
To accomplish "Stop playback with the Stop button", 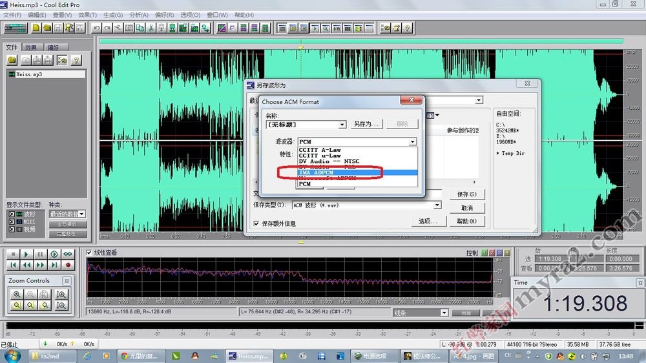I will [13, 254].
